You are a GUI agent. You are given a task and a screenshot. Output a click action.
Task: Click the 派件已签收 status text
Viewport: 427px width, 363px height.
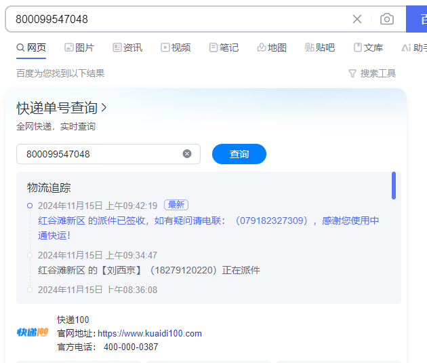[x=208, y=228]
